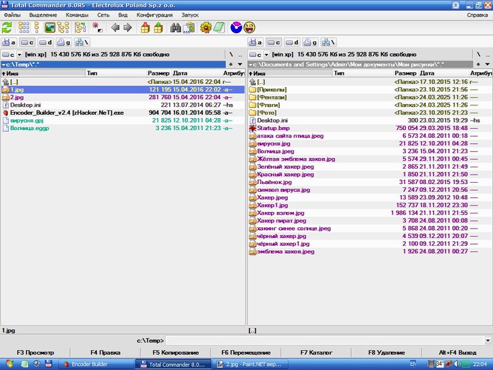This screenshot has height=370, width=493.
Task: Expand the command line history dropdown
Action: [488, 341]
